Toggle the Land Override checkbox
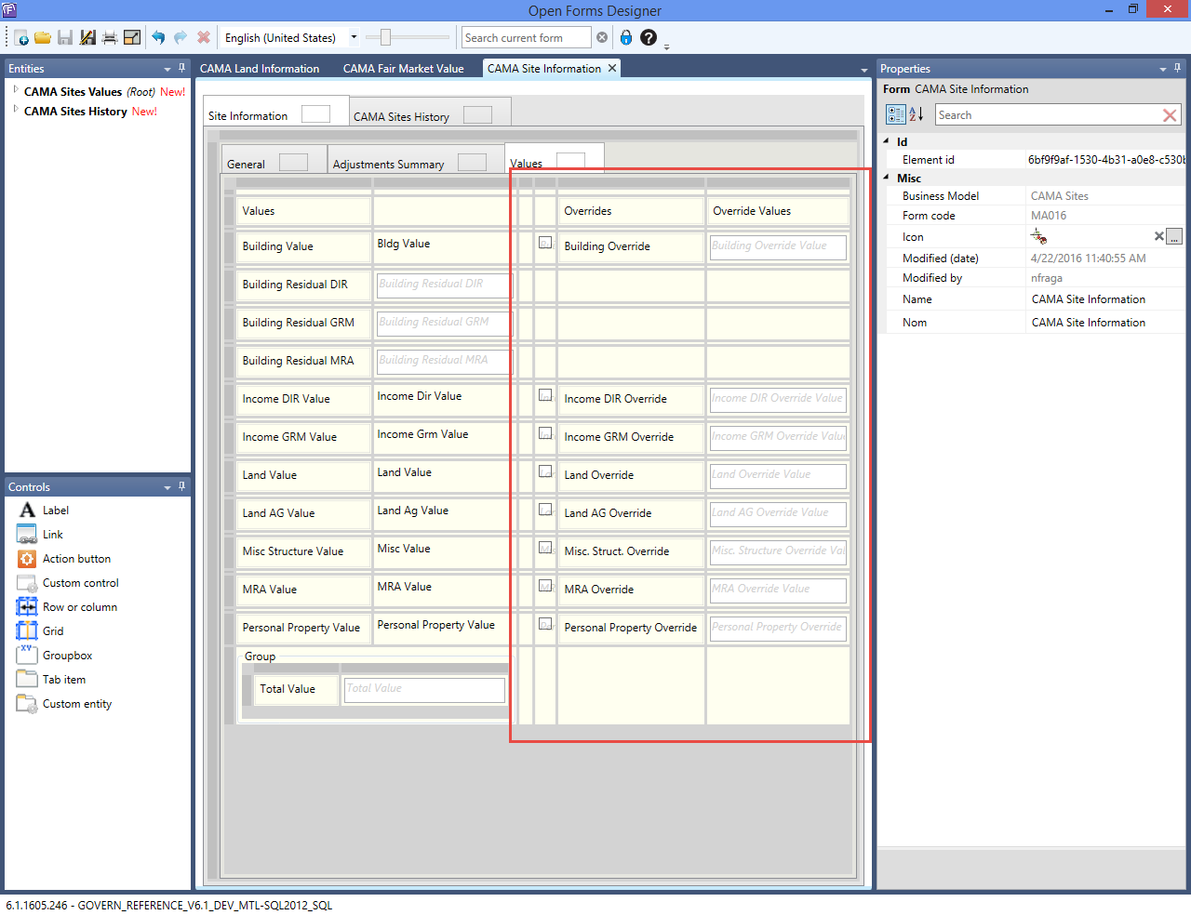1191x915 pixels. tap(545, 471)
